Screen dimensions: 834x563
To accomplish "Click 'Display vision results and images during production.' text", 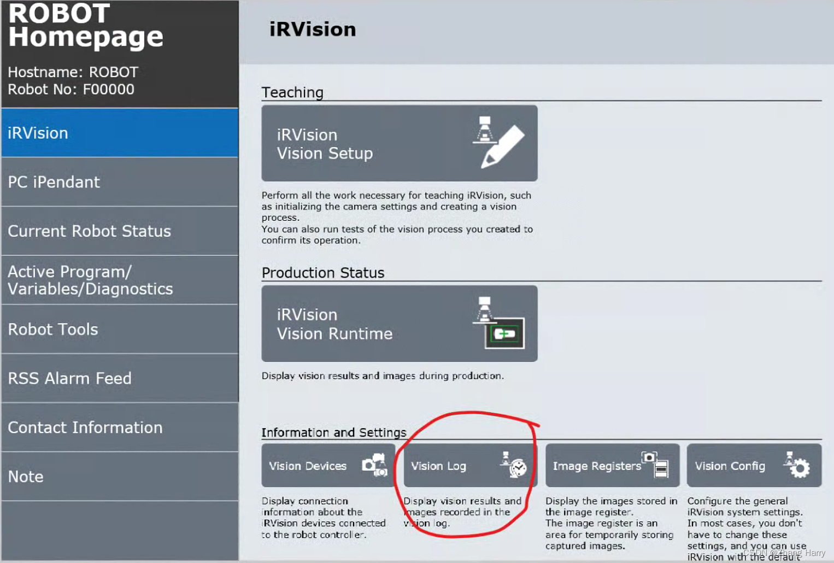I will (x=383, y=376).
